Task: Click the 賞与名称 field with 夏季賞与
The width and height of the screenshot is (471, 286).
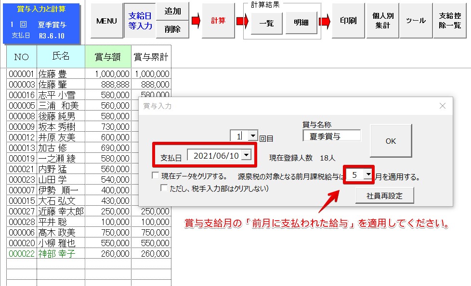Action: [x=332, y=136]
